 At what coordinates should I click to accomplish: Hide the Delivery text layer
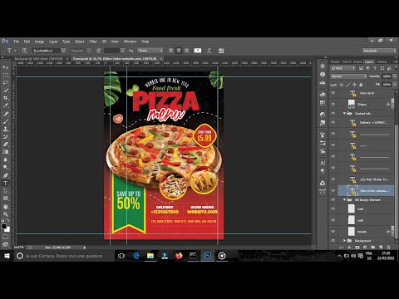tap(333, 122)
